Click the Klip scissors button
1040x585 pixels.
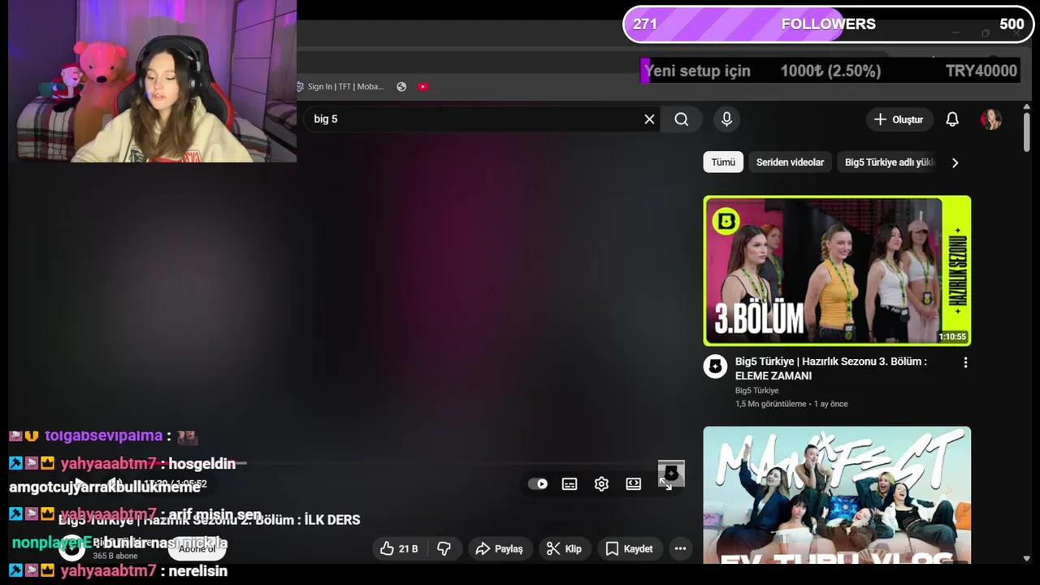[x=563, y=549]
